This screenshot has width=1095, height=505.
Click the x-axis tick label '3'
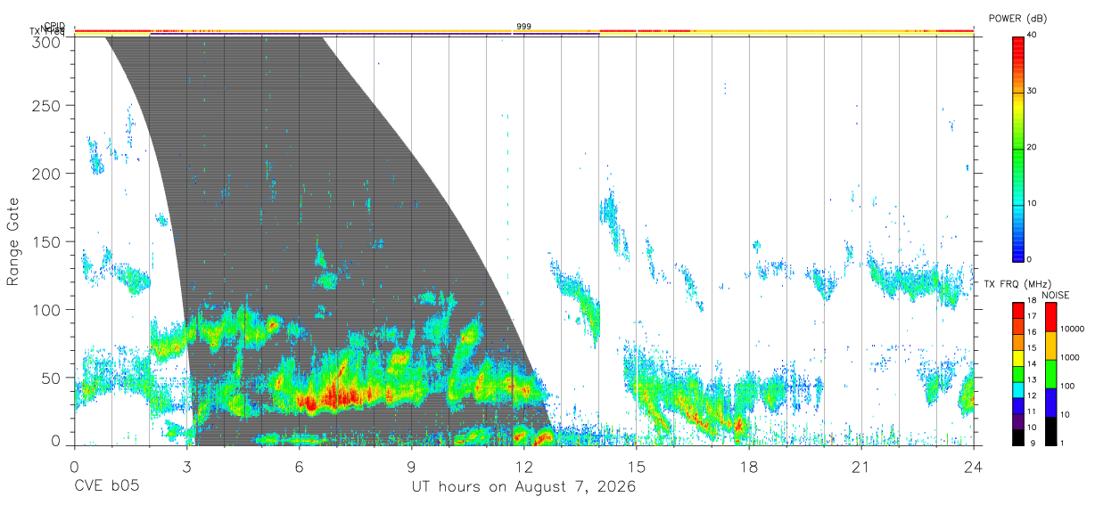186,467
